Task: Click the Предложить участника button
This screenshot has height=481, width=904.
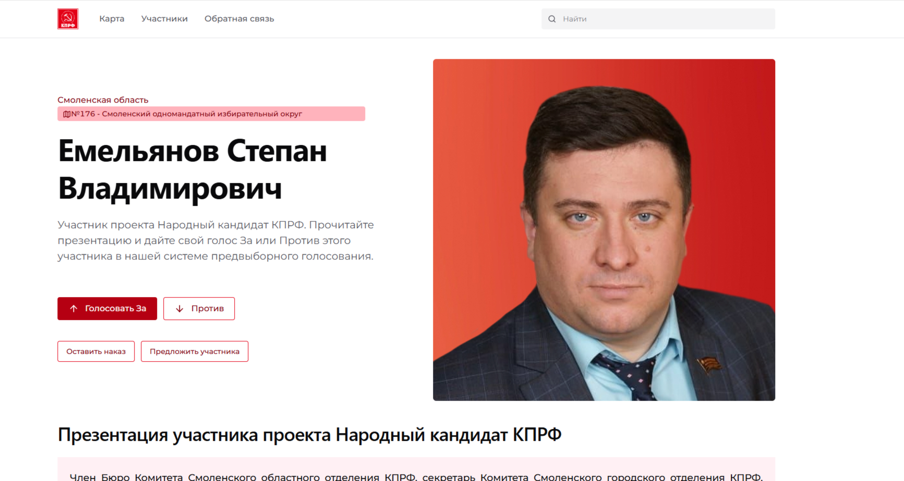Action: (x=195, y=351)
